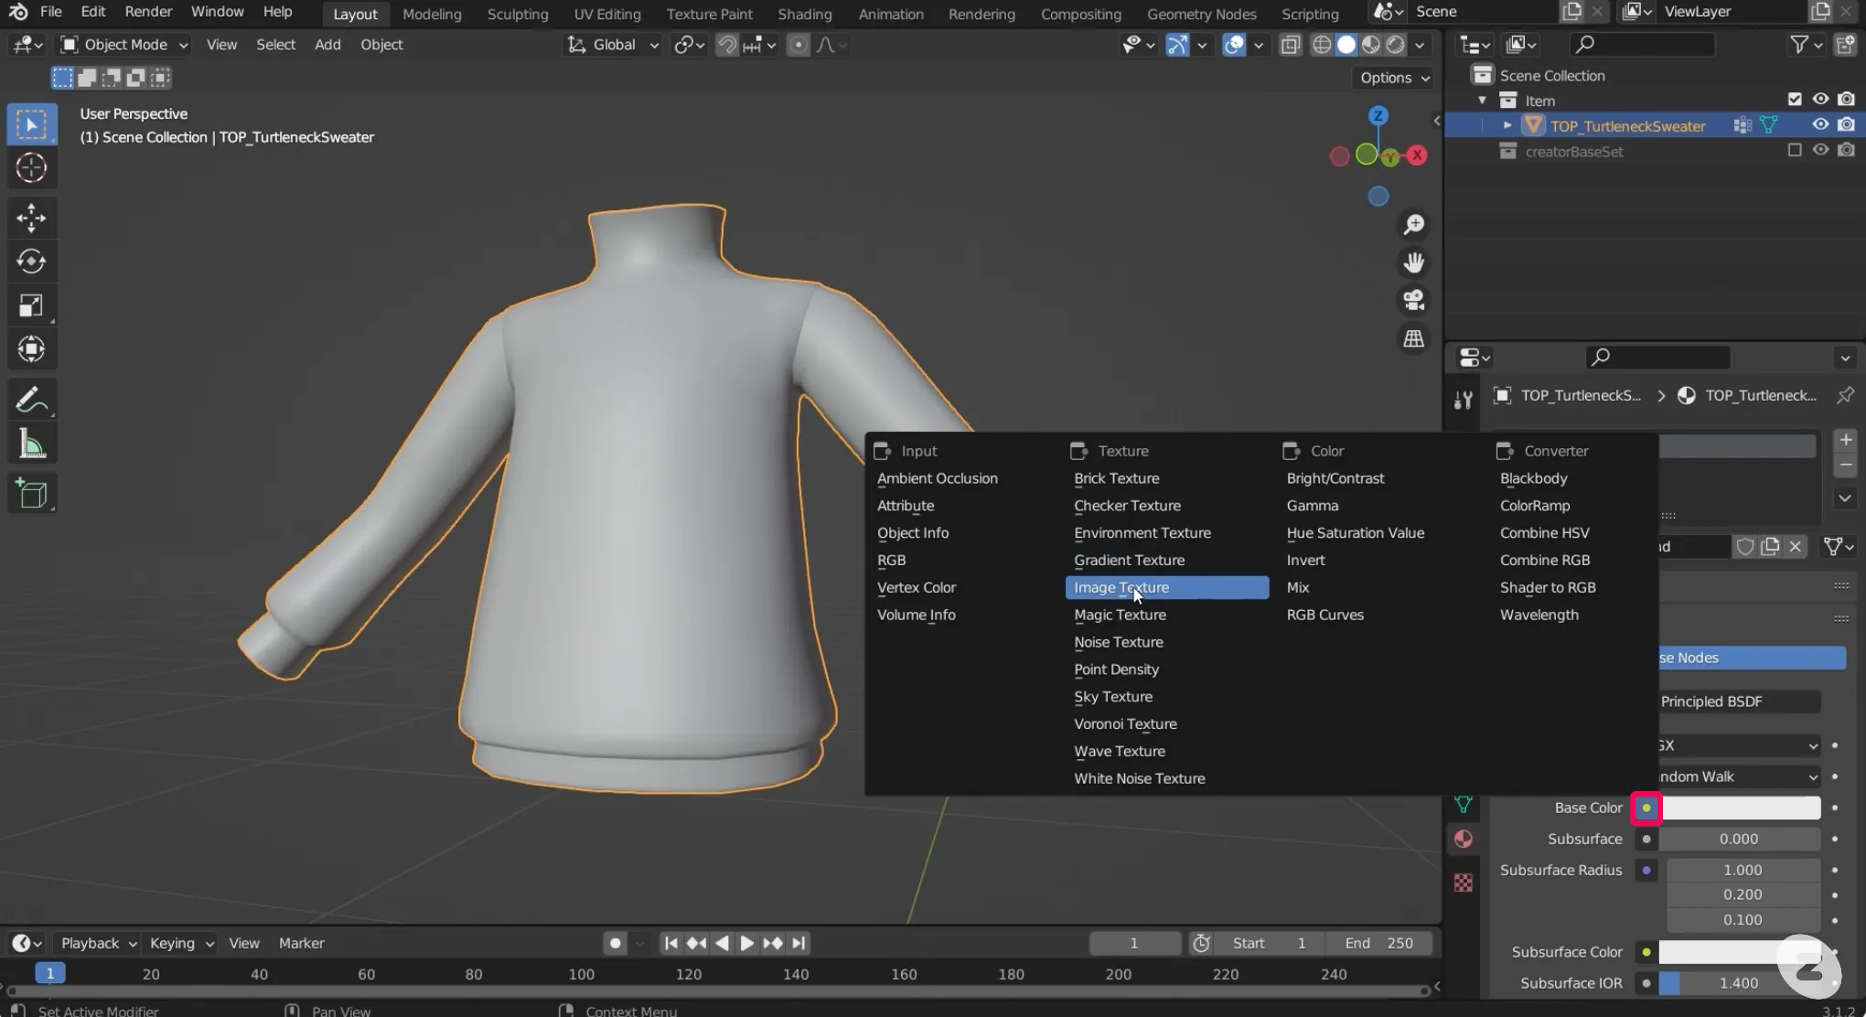Click the pin icon in properties header
Screen dimensions: 1866x1017
point(1845,395)
